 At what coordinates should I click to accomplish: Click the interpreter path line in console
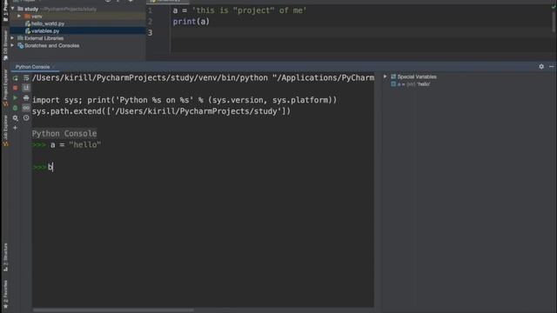coord(203,77)
